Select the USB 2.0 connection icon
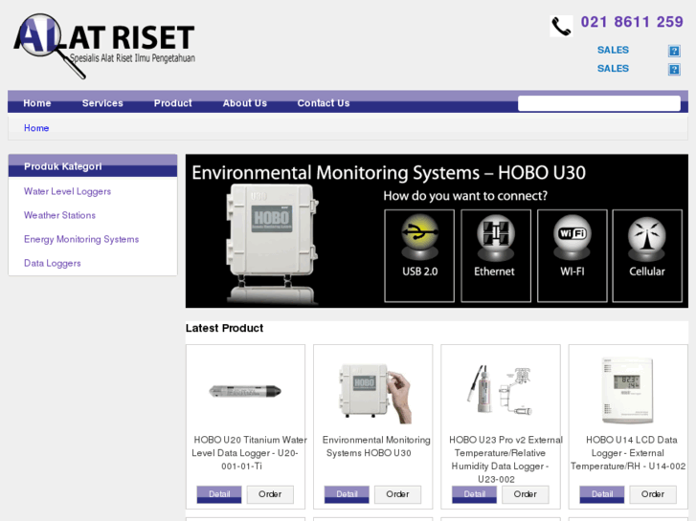This screenshot has height=521, width=696. (x=419, y=237)
